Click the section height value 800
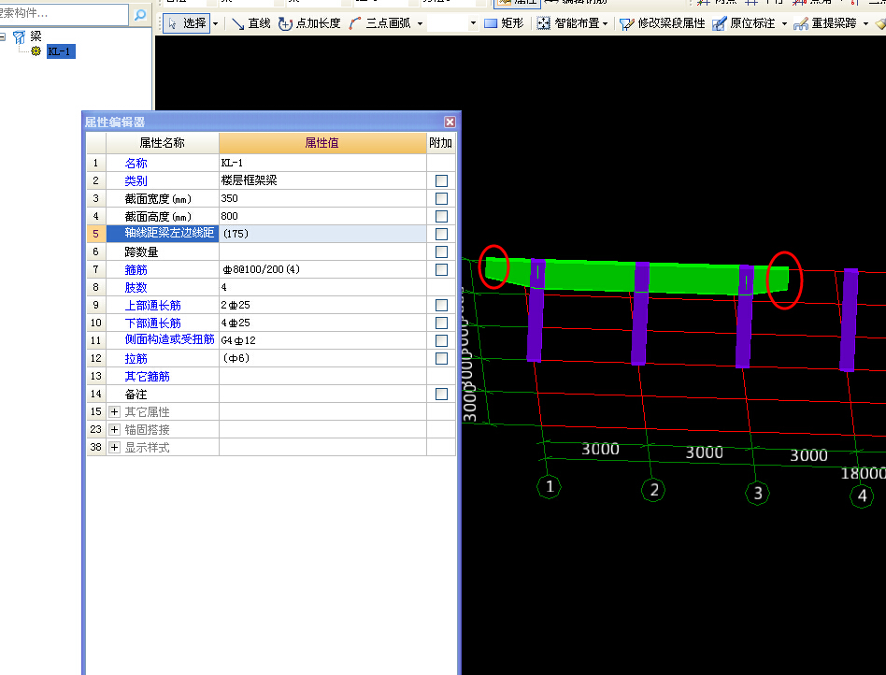886x675 pixels. tap(322, 216)
